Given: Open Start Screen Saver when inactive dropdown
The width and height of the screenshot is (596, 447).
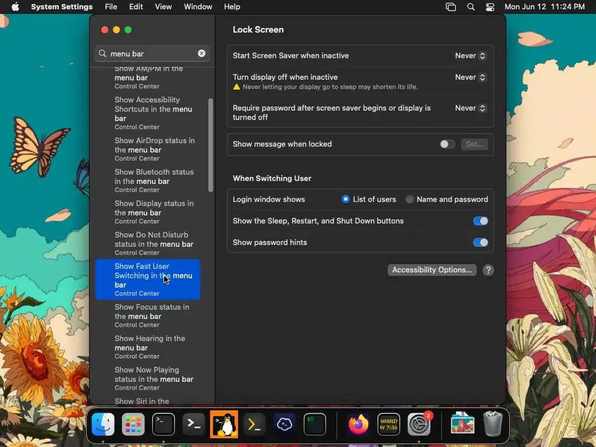Looking at the screenshot, I should [470, 55].
